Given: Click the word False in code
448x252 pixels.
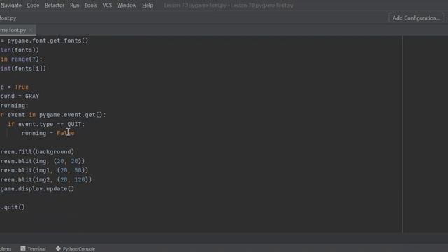Looking at the screenshot, I should (x=65, y=133).
